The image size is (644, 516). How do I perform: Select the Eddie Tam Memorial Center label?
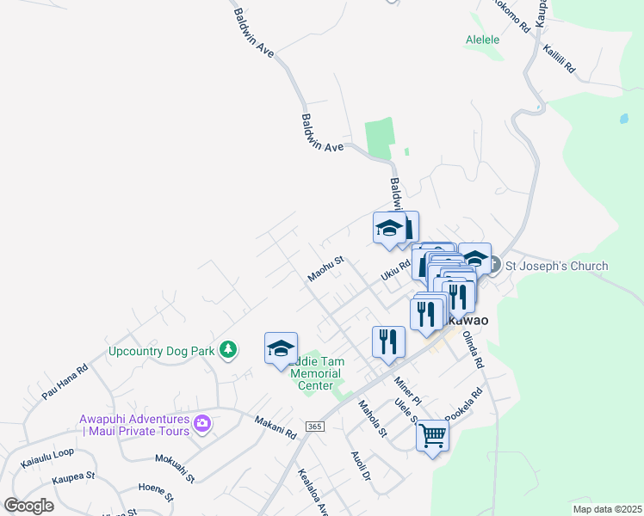click(x=316, y=373)
